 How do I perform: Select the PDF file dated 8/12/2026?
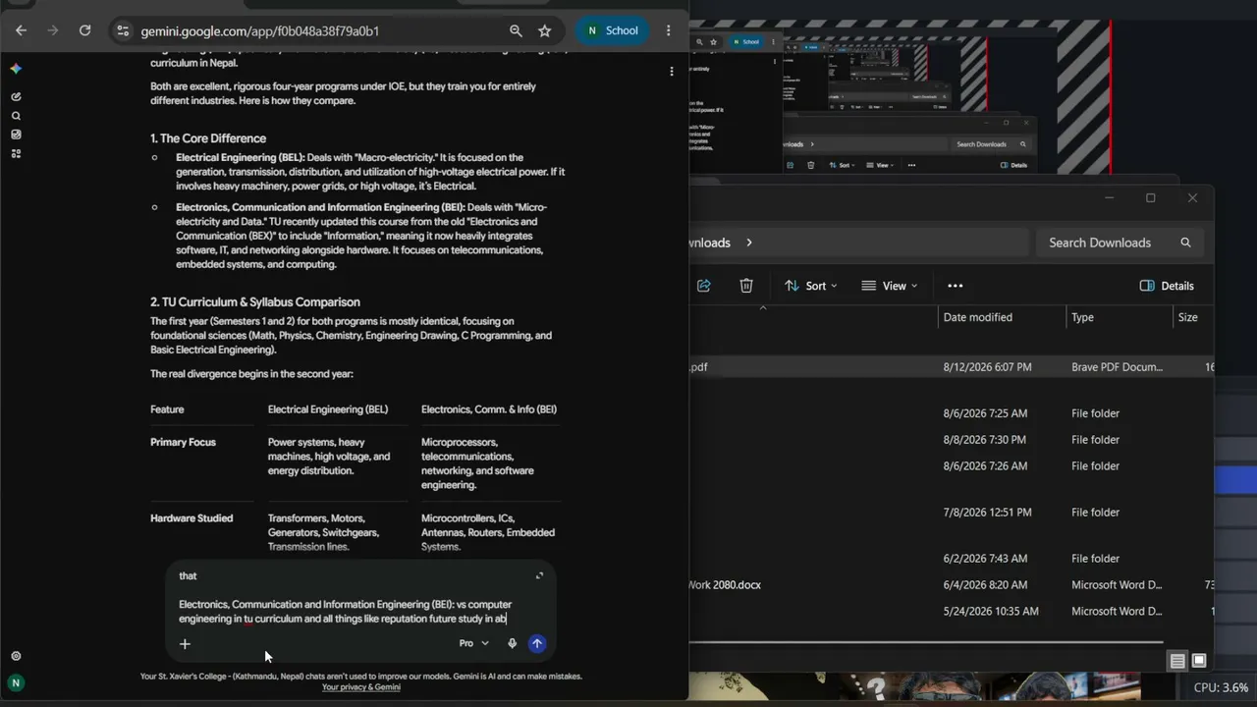pos(951,367)
